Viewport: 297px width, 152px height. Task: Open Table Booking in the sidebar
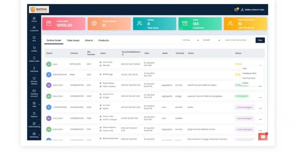34,125
